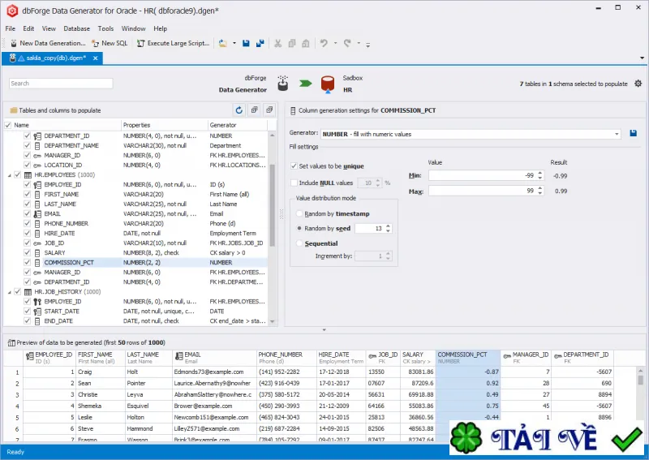Image resolution: width=649 pixels, height=460 pixels.
Task: Click the expand all tables icon
Action: pos(254,110)
